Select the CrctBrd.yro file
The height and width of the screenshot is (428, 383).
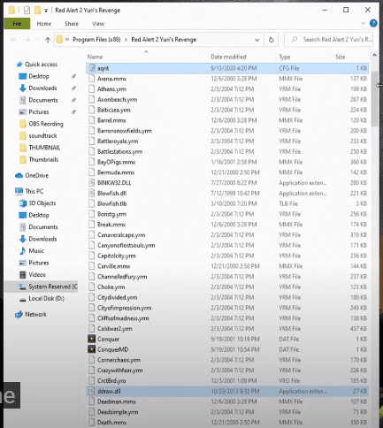[x=227, y=380]
